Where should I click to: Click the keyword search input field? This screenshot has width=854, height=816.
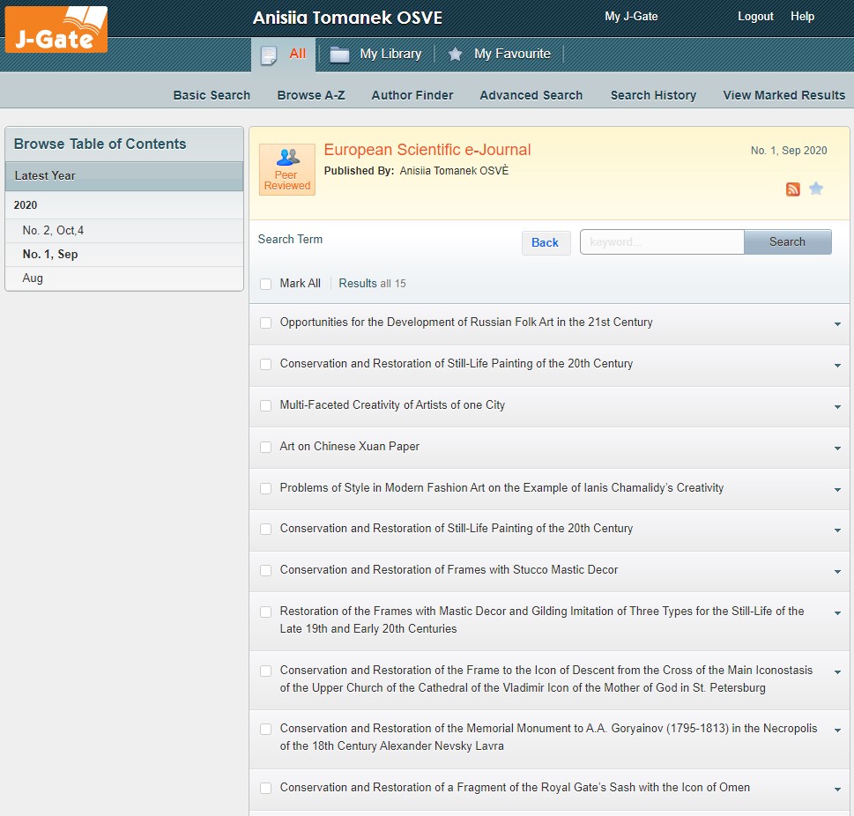point(662,242)
